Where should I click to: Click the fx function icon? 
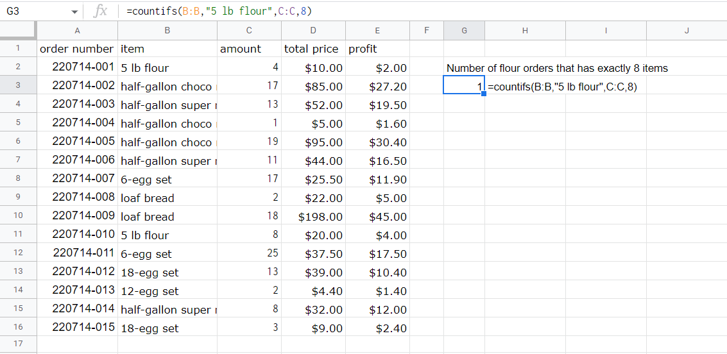99,12
